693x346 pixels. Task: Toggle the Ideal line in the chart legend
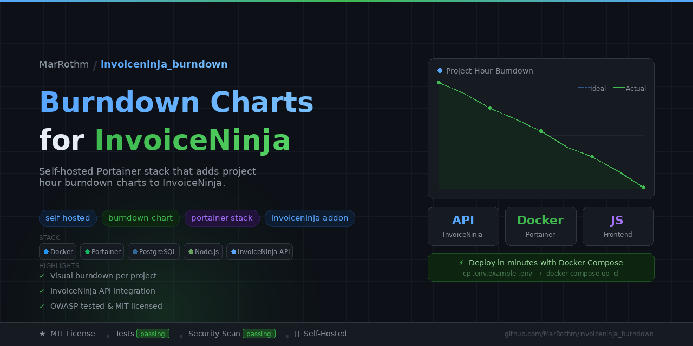pos(592,88)
